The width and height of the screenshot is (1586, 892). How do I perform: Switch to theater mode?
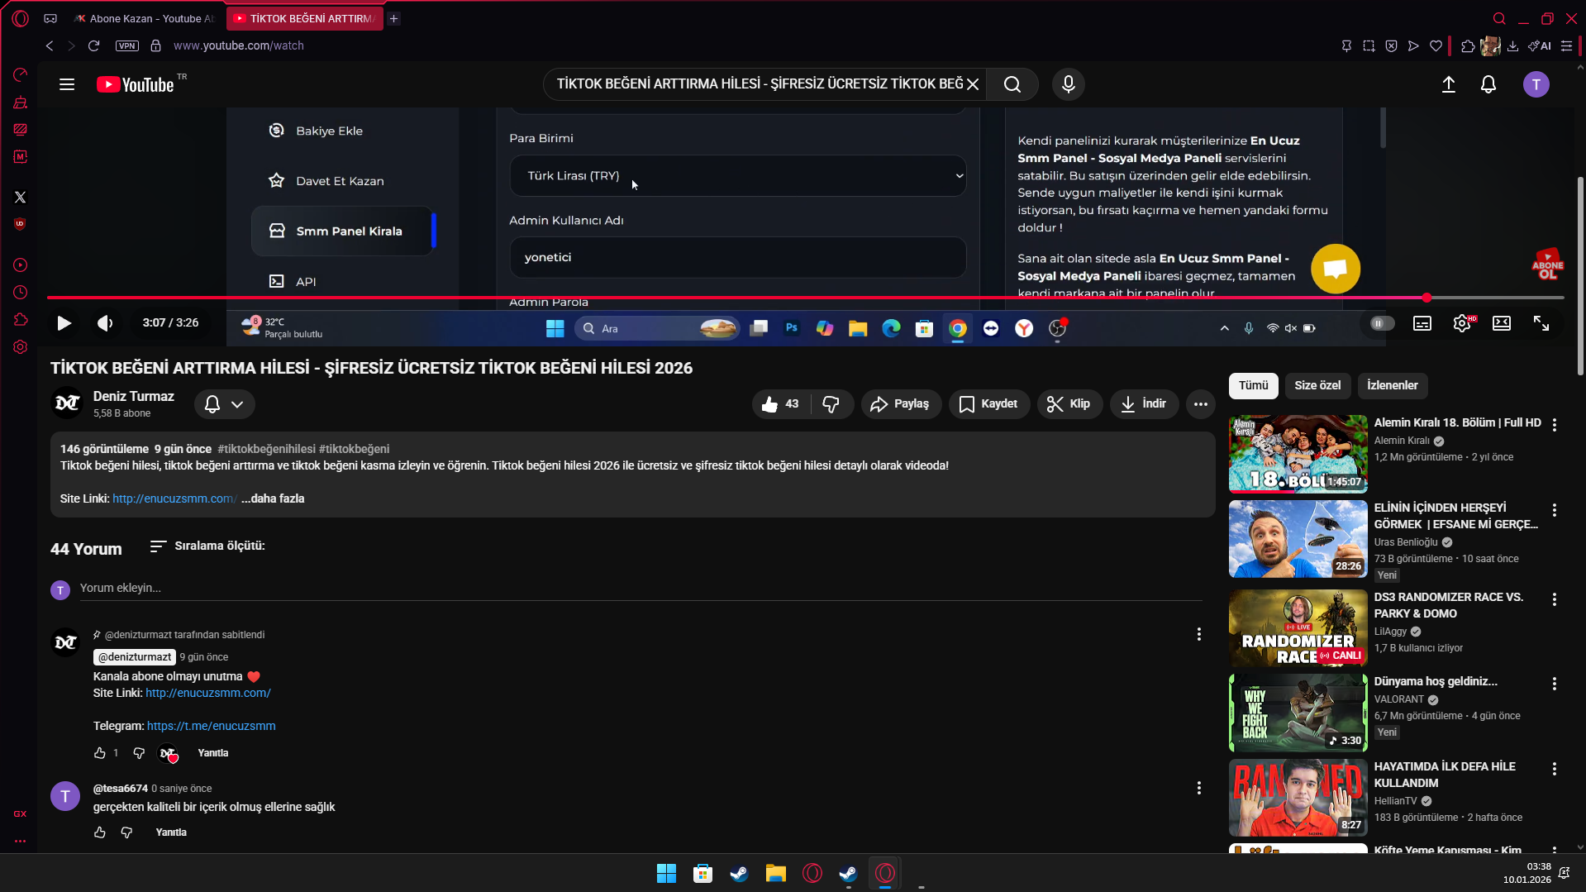tap(1502, 323)
